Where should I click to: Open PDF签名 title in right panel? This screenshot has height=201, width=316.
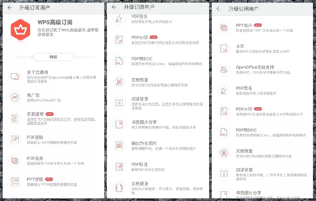click(244, 88)
